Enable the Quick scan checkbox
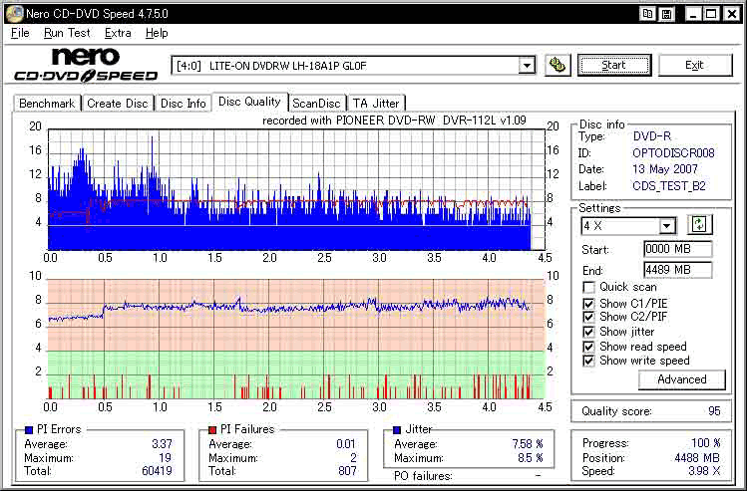 click(x=589, y=288)
